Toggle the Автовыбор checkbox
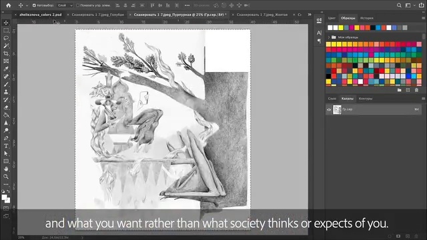The height and width of the screenshot is (240, 427). click(x=34, y=5)
